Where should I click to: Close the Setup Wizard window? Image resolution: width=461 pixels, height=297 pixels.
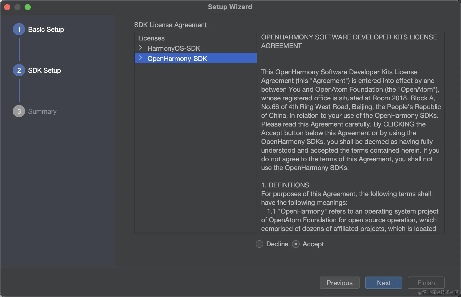(7, 7)
